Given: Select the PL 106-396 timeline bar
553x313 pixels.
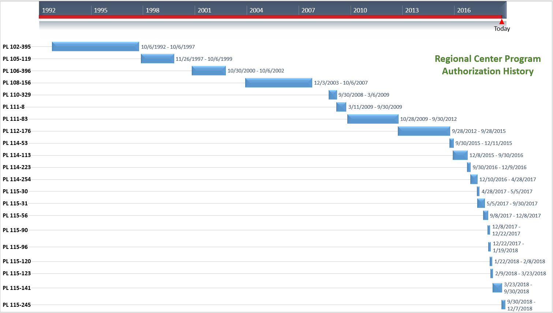Looking at the screenshot, I should point(209,71).
